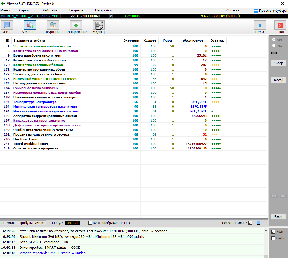Click the Passp button
The image size is (288, 258).
pos(279,216)
